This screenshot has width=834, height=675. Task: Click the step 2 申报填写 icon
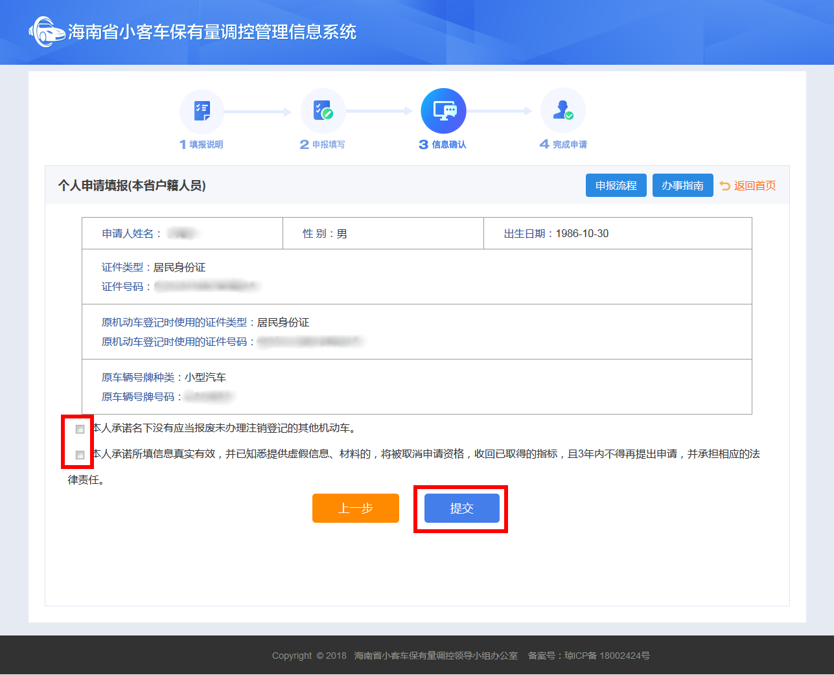[x=323, y=111]
